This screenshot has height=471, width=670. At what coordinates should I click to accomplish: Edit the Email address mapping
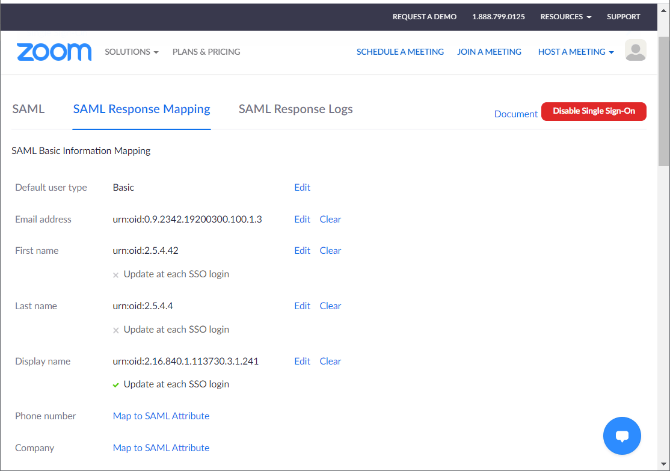point(302,219)
